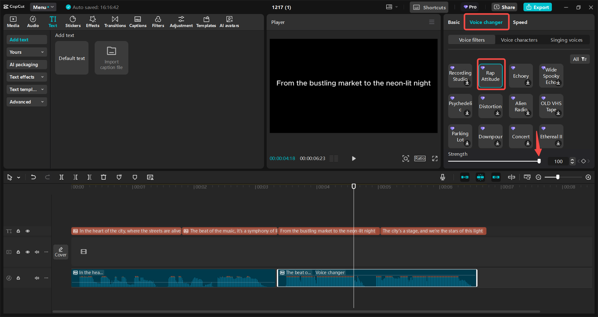Switch to the Basic tab
Viewport: 598px width, 317px height.
454,22
